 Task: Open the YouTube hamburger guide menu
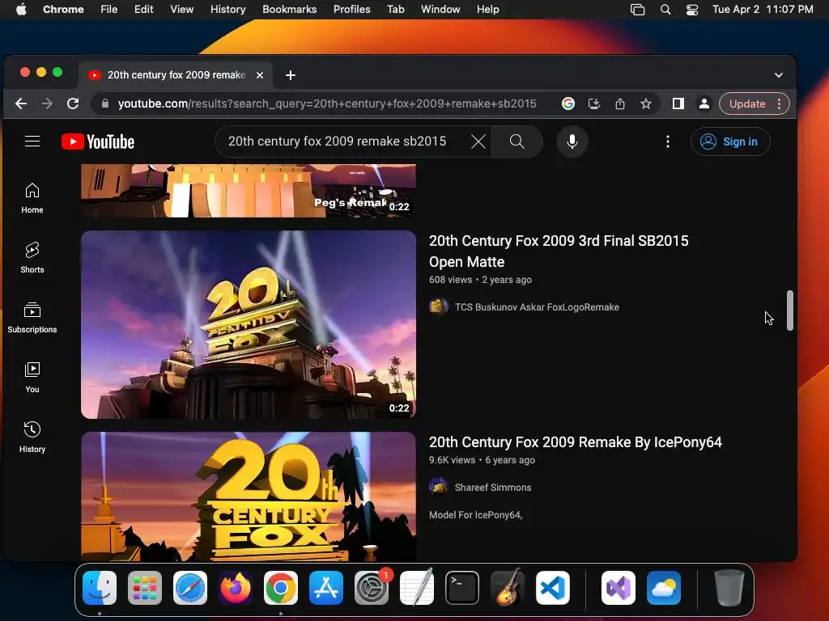[32, 141]
